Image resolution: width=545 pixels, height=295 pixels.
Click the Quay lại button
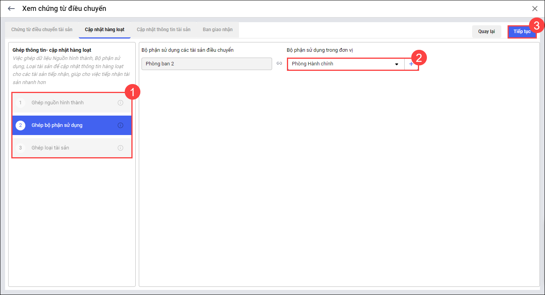pyautogui.click(x=487, y=32)
